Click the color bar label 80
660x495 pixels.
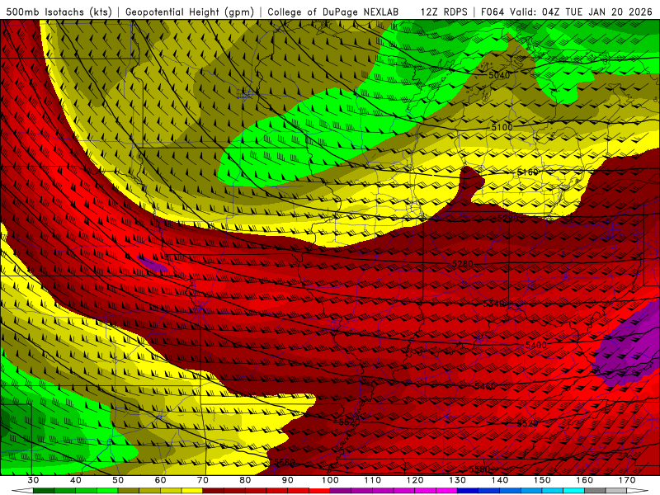[x=245, y=480]
